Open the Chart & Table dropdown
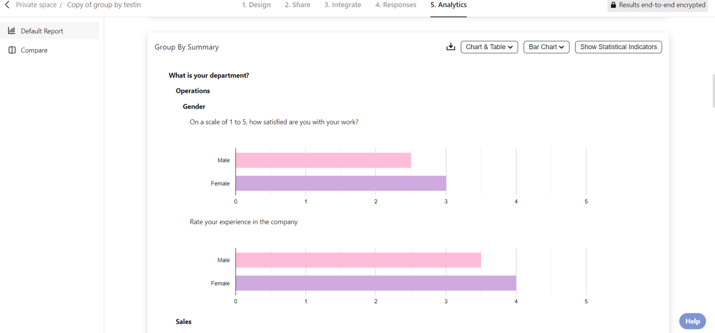 [x=489, y=47]
